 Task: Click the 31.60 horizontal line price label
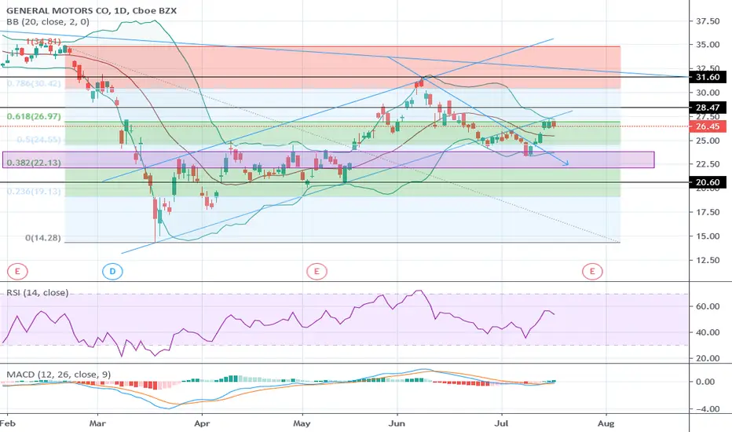tap(708, 77)
